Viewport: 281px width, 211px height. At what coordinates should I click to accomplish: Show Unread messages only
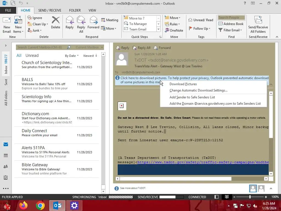click(32, 55)
